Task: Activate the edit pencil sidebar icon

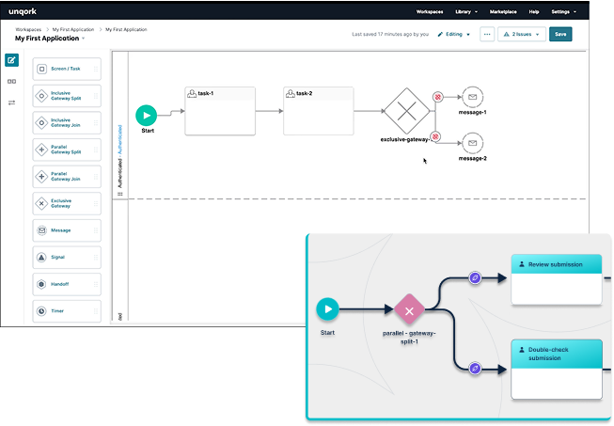Action: coord(11,60)
